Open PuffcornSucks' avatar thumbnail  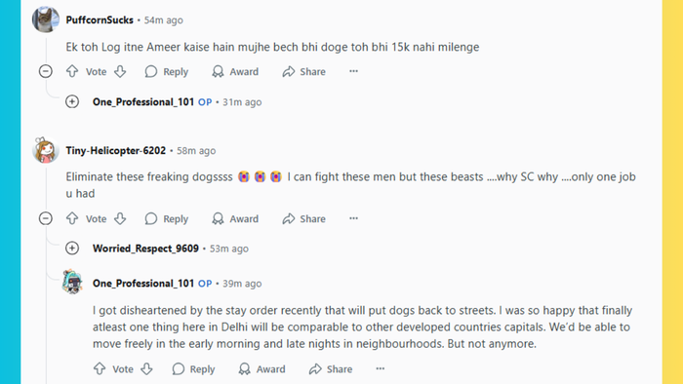[46, 19]
